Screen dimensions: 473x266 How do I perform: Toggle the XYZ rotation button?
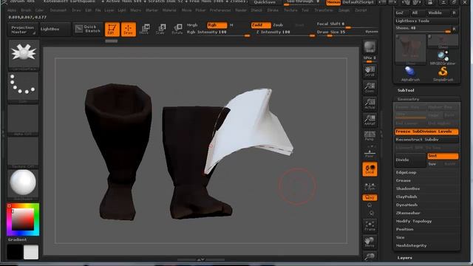point(370,198)
